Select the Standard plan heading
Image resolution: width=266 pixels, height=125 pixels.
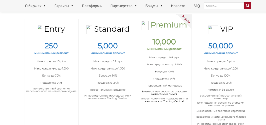(111, 29)
